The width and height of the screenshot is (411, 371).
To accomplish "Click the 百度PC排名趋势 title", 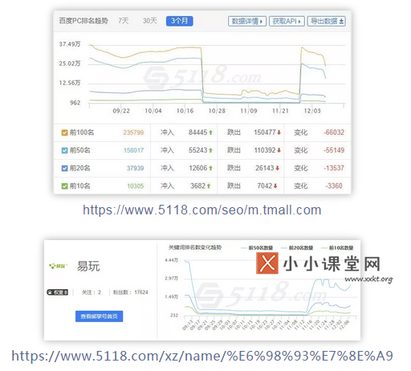I will (83, 21).
